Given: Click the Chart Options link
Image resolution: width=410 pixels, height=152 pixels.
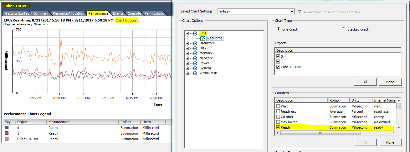Looking at the screenshot, I should click(126, 20).
